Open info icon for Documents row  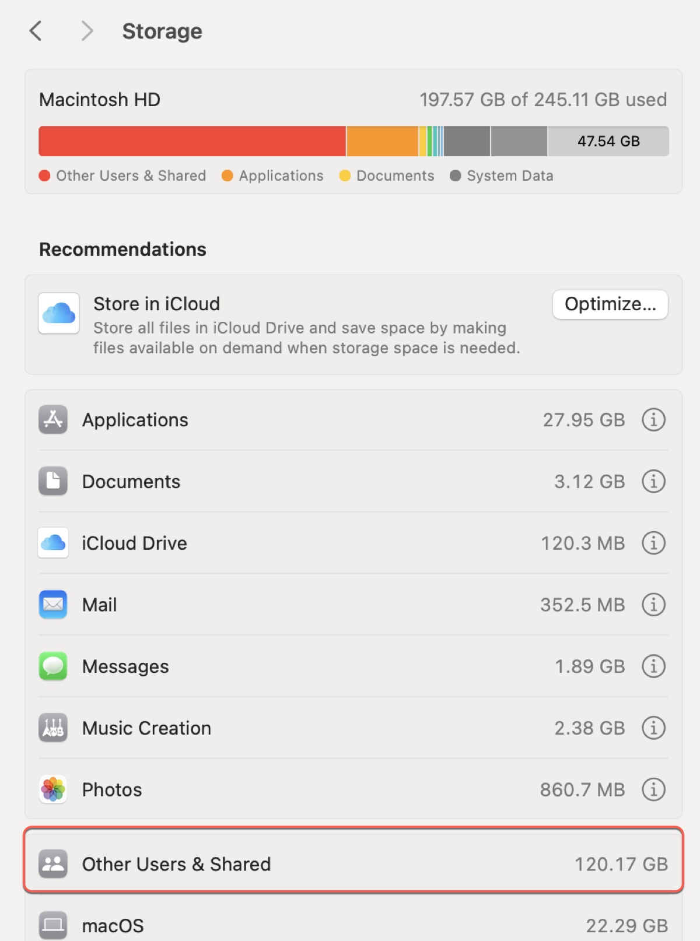coord(653,482)
